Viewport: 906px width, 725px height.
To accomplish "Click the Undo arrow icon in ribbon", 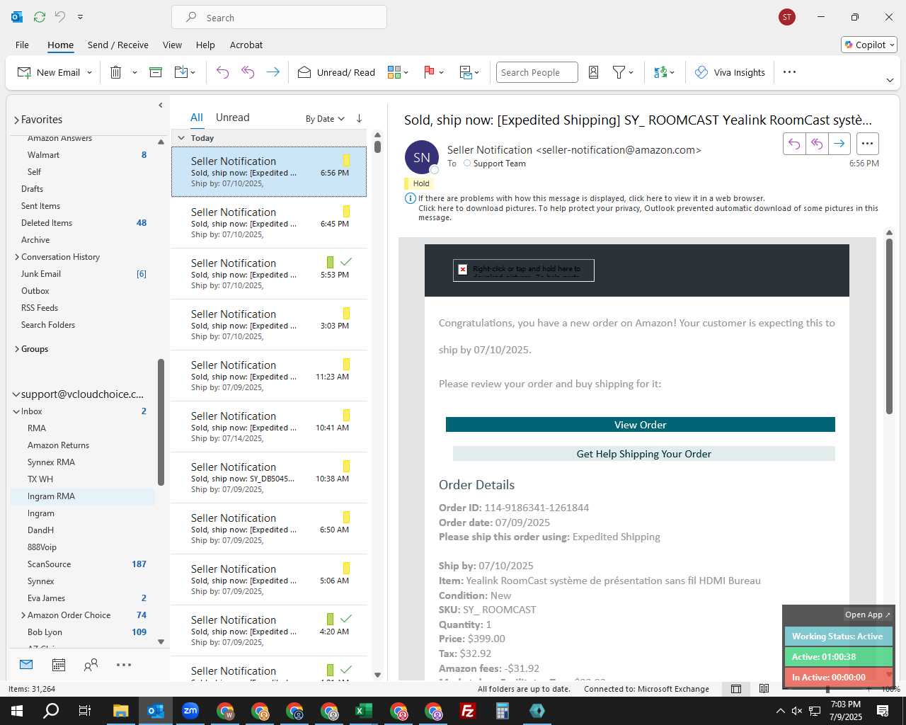I will [222, 72].
